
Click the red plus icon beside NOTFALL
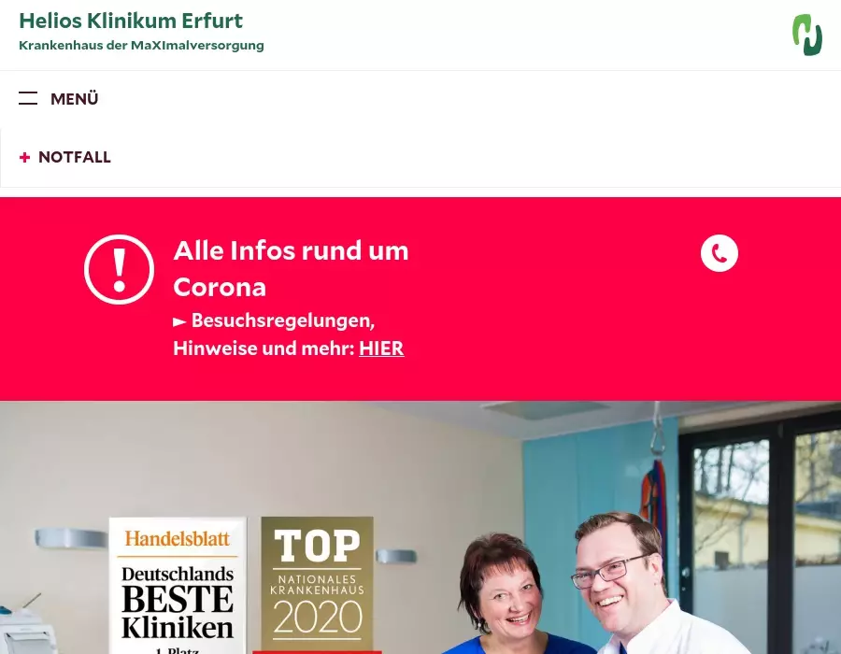[24, 157]
